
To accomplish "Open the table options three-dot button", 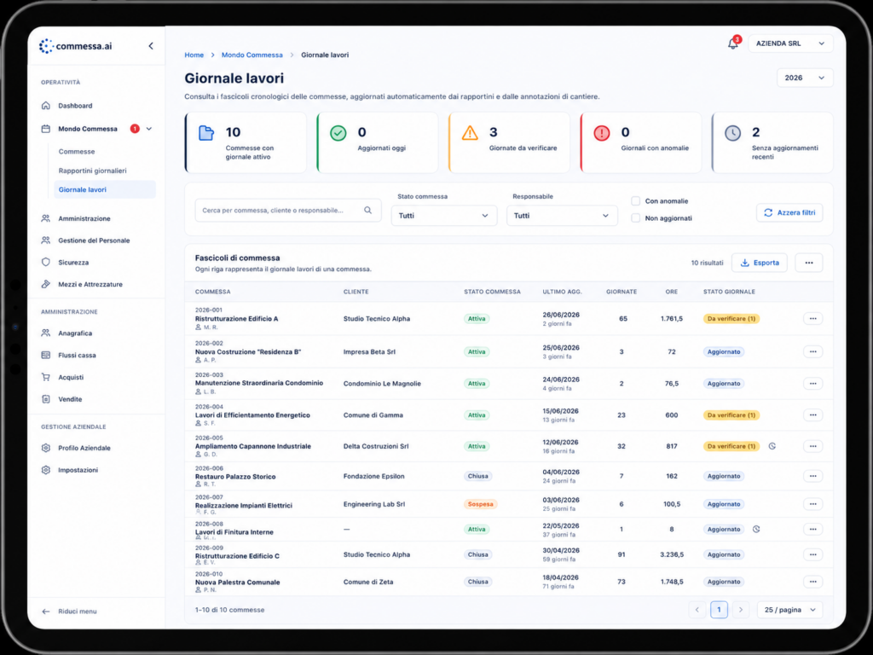I will (809, 263).
